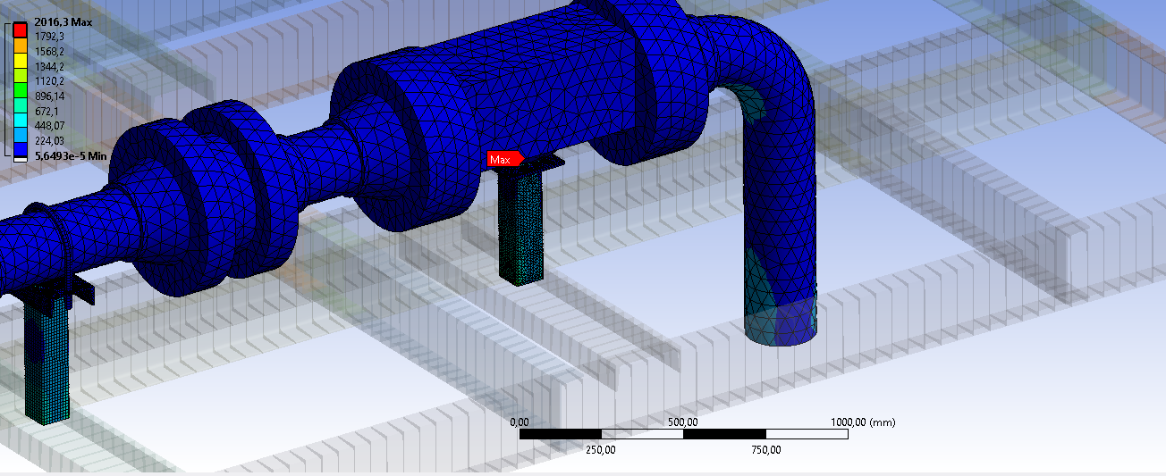Select the orange legend color band

coord(21,44)
